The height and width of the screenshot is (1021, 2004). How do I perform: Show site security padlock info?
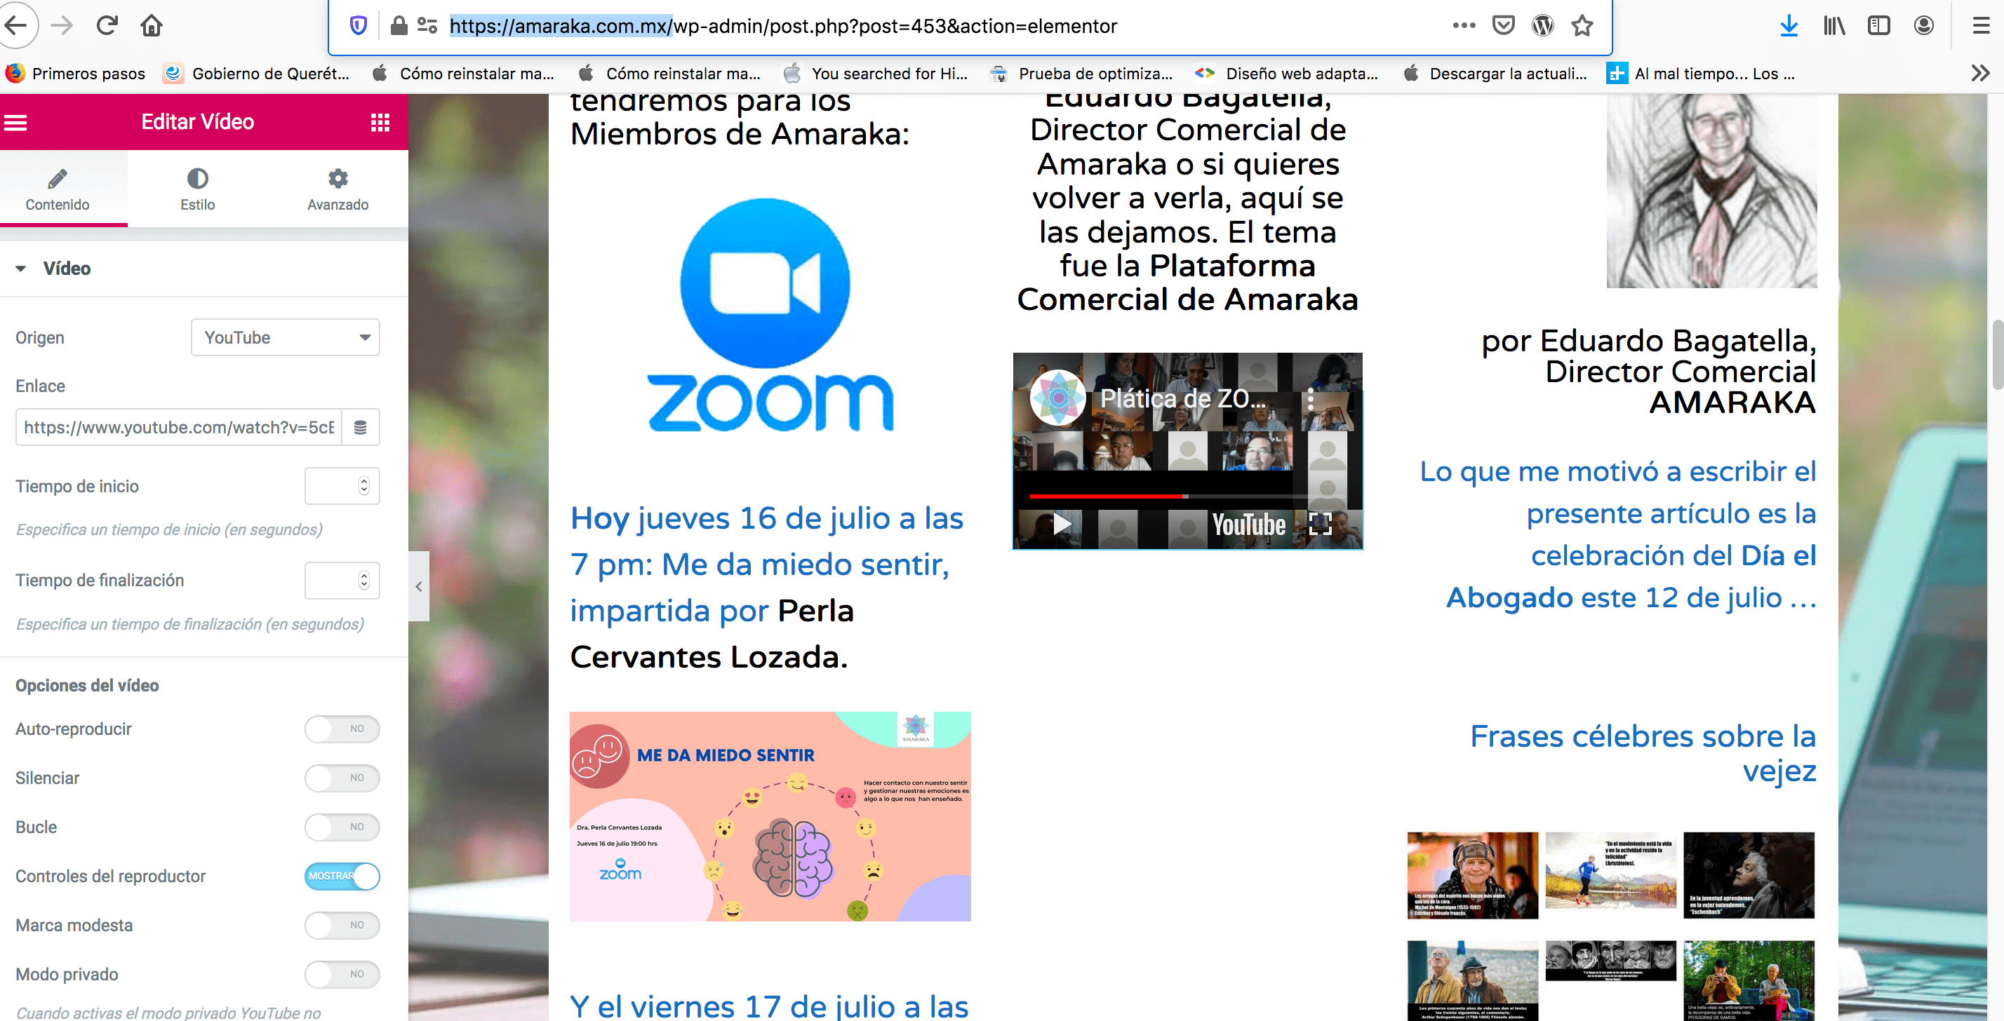(x=399, y=26)
